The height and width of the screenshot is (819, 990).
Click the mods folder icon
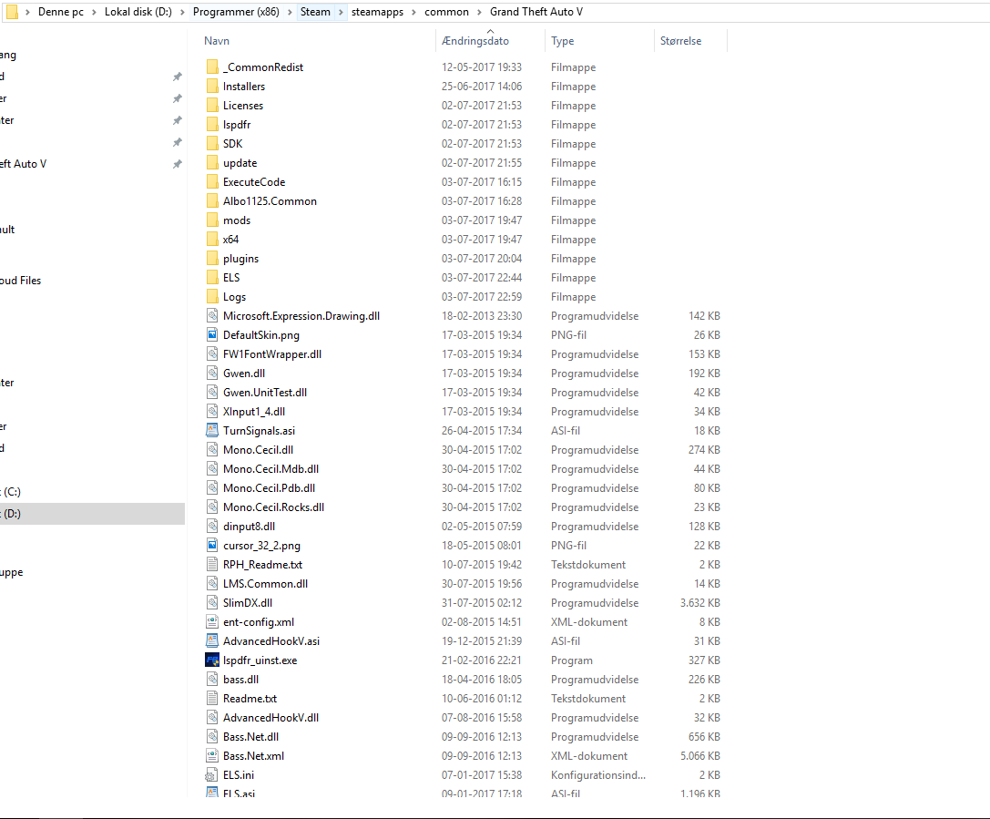click(x=213, y=220)
